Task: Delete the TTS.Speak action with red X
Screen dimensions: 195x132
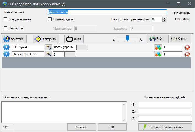Action: (x=187, y=47)
